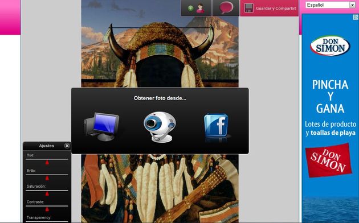Click the Ajustes panel title
Screen dimensions: 359x223
47,146
